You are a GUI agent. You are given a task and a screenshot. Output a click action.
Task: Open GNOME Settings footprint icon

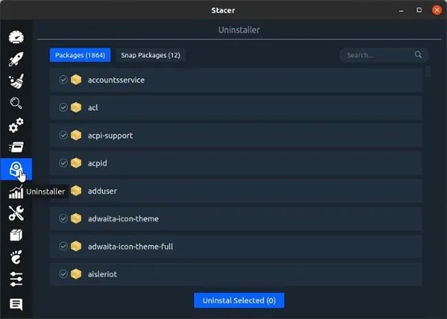coord(17,257)
